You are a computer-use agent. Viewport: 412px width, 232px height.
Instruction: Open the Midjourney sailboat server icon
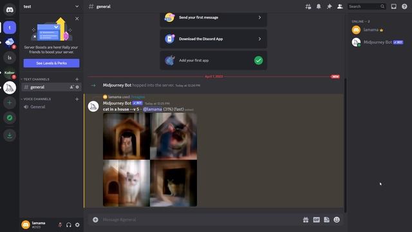pos(10,88)
